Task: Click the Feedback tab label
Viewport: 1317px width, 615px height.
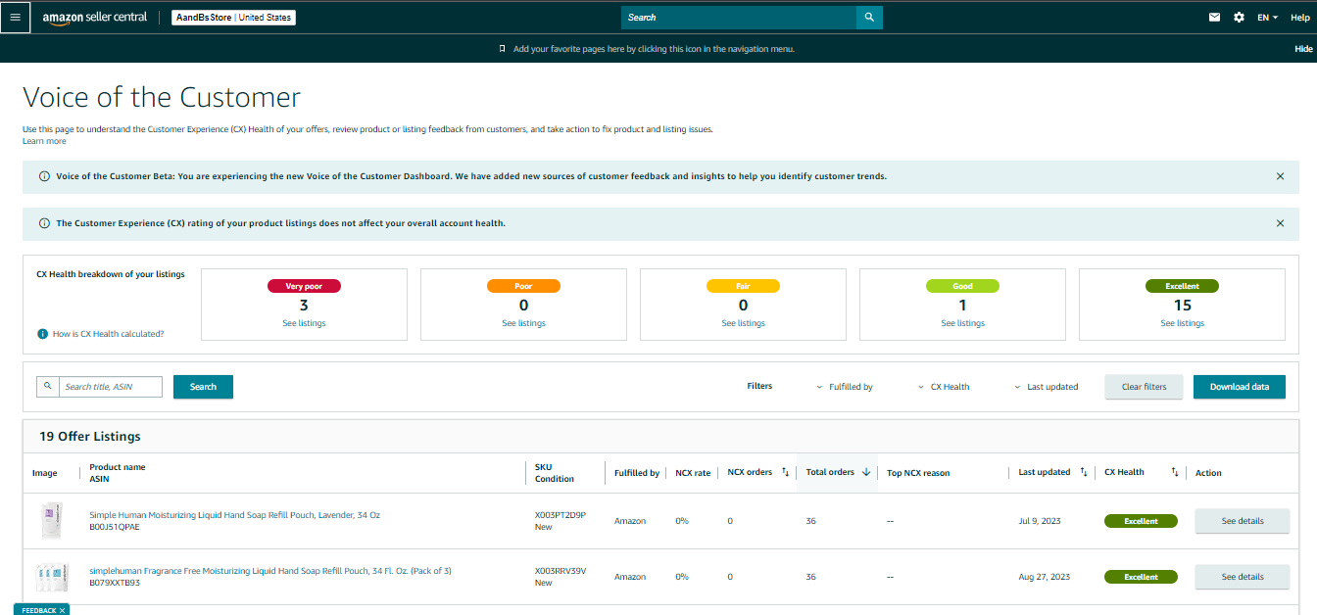Action: 39,610
